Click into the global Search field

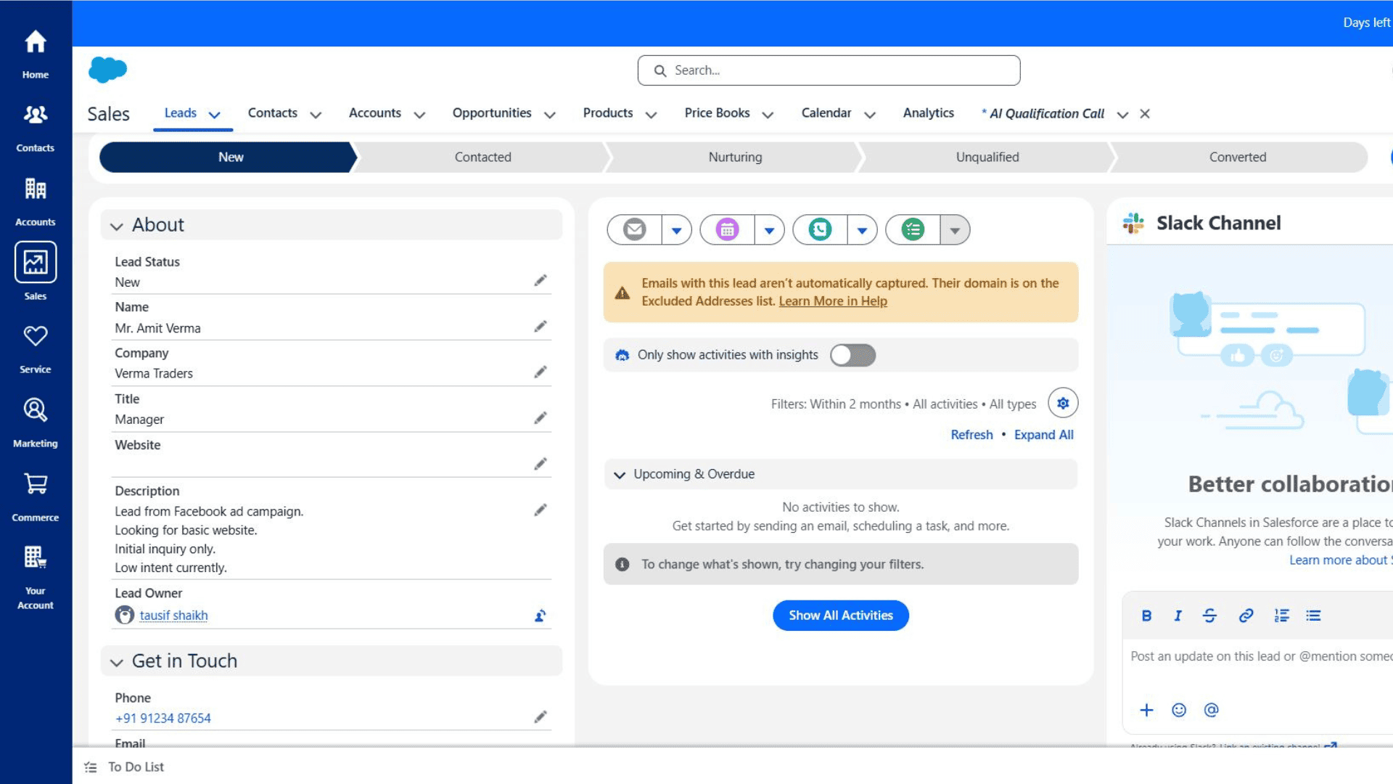point(829,70)
